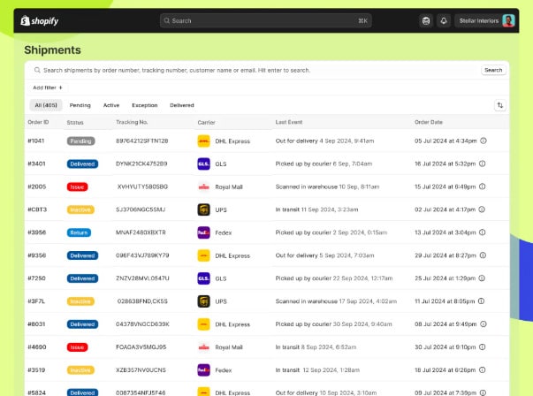The height and width of the screenshot is (396, 533).
Task: Click the top global Search bar
Action: pyautogui.click(x=265, y=20)
